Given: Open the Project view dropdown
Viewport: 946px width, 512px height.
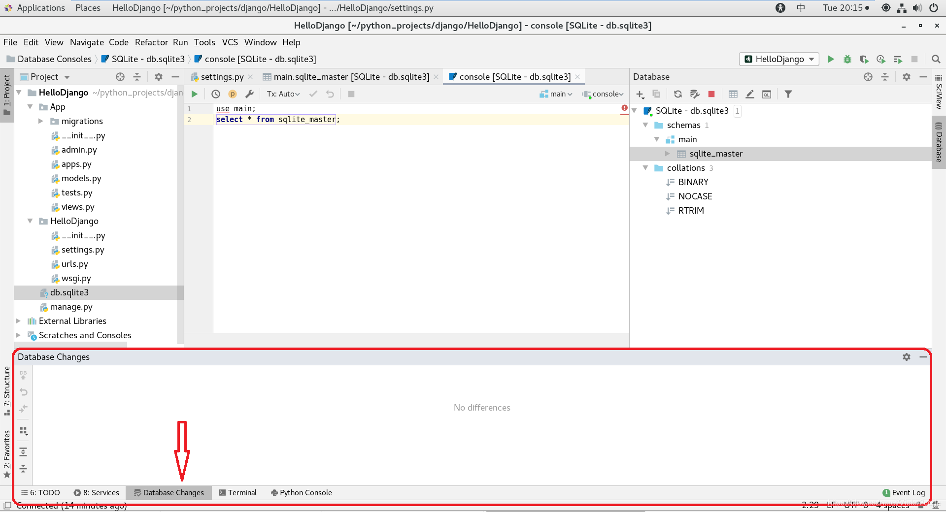Looking at the screenshot, I should pos(45,77).
